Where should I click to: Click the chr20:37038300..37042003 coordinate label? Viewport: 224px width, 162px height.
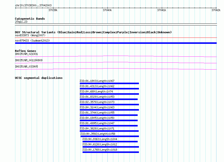(33, 5)
